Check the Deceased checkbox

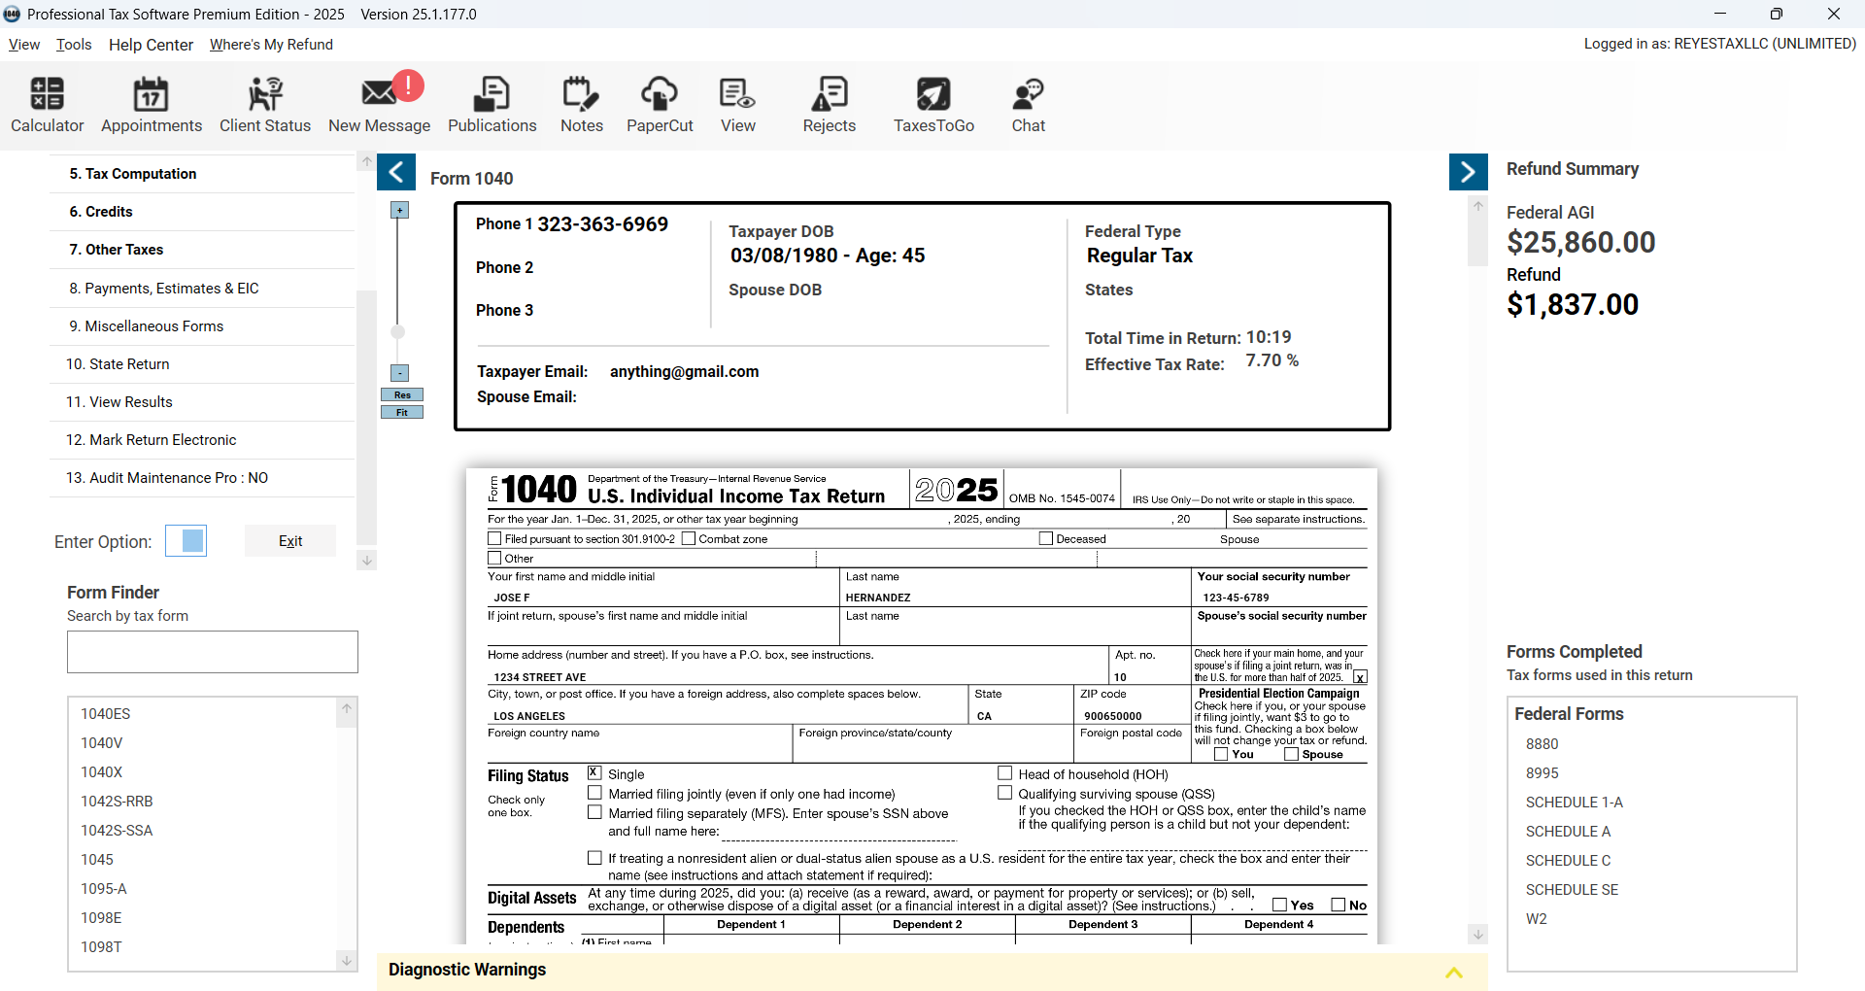click(1046, 538)
